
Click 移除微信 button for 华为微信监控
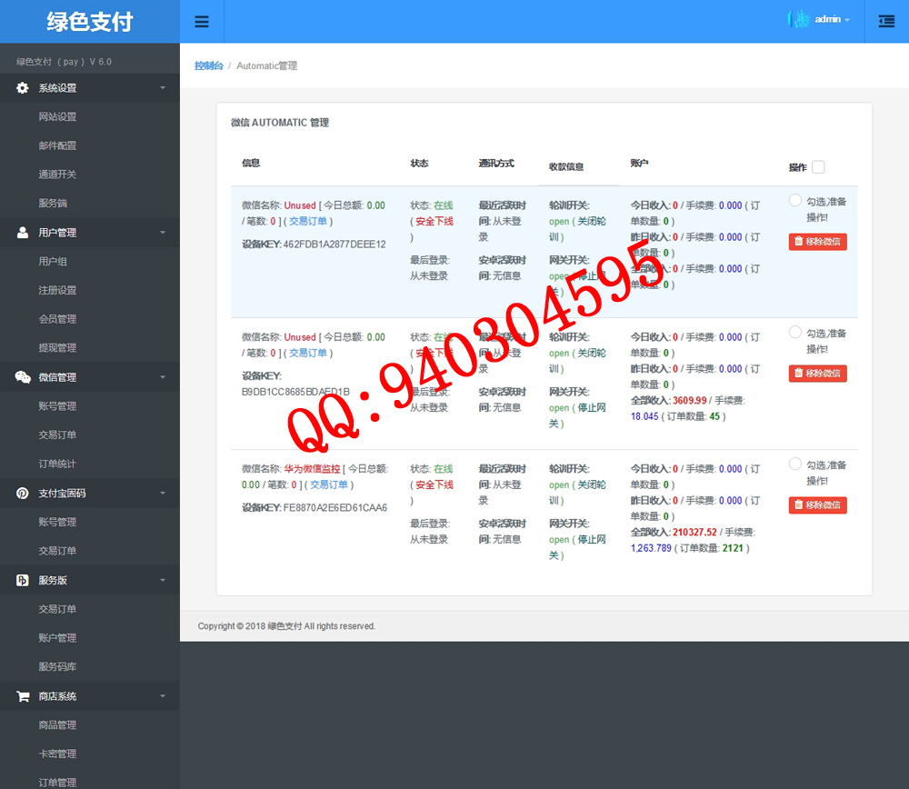click(x=817, y=505)
